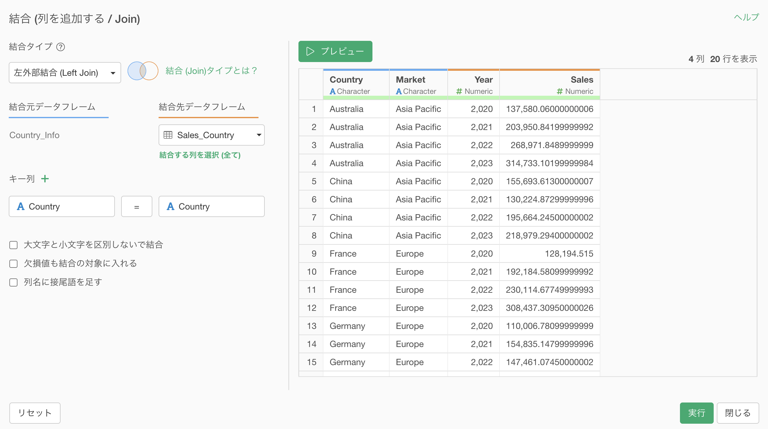This screenshot has width=768, height=429.
Task: Select the 結合元データフレーム tab
Action: [x=52, y=107]
